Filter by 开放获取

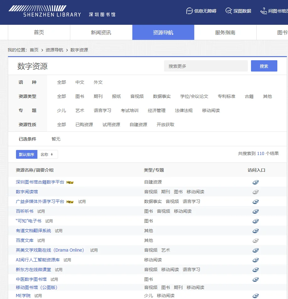[165, 125]
